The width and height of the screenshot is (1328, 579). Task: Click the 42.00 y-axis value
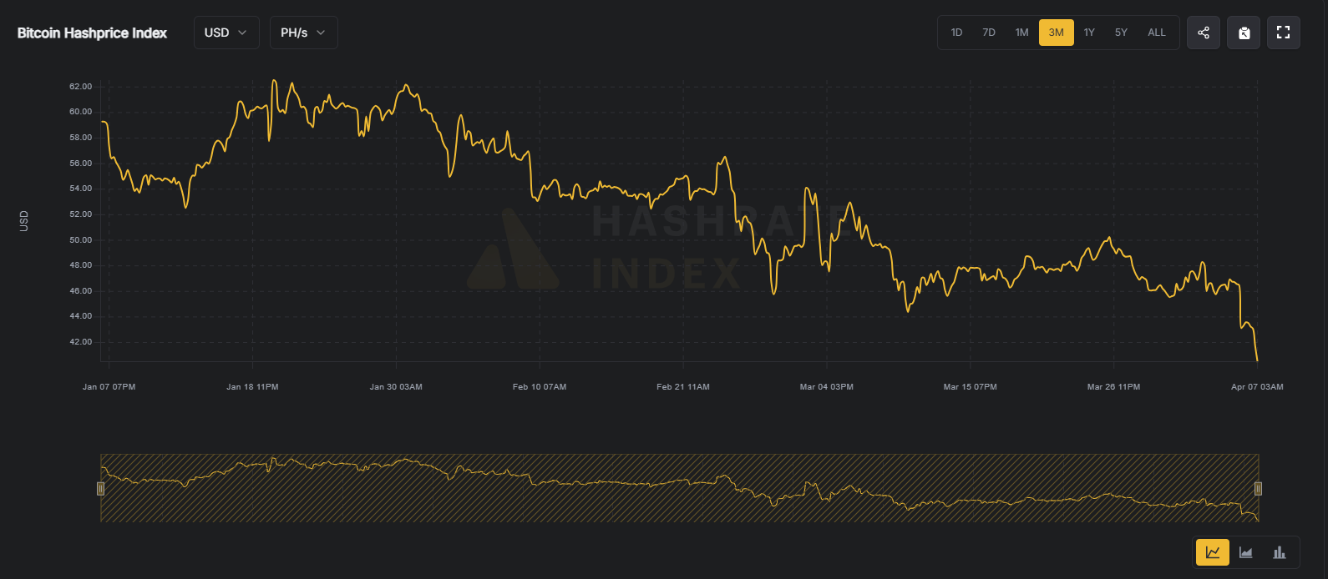(81, 342)
